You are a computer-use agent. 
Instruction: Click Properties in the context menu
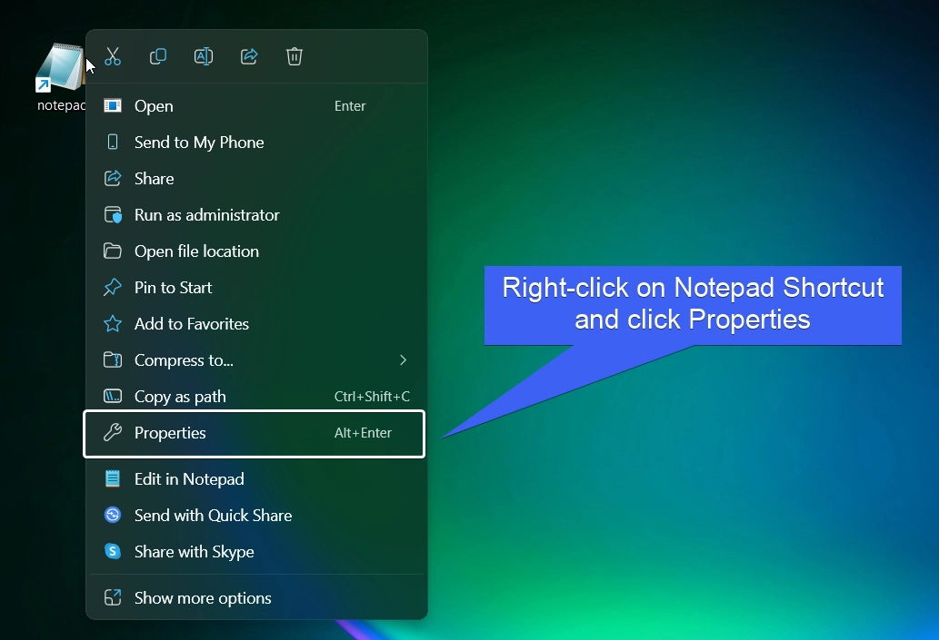point(255,434)
